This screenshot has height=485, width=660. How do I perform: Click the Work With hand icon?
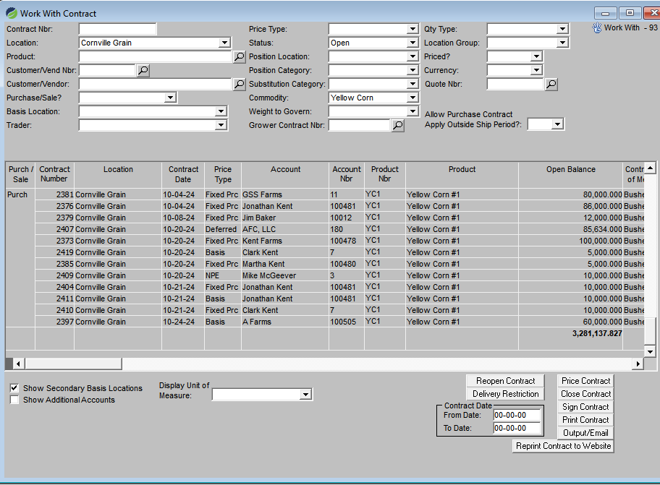tap(596, 28)
